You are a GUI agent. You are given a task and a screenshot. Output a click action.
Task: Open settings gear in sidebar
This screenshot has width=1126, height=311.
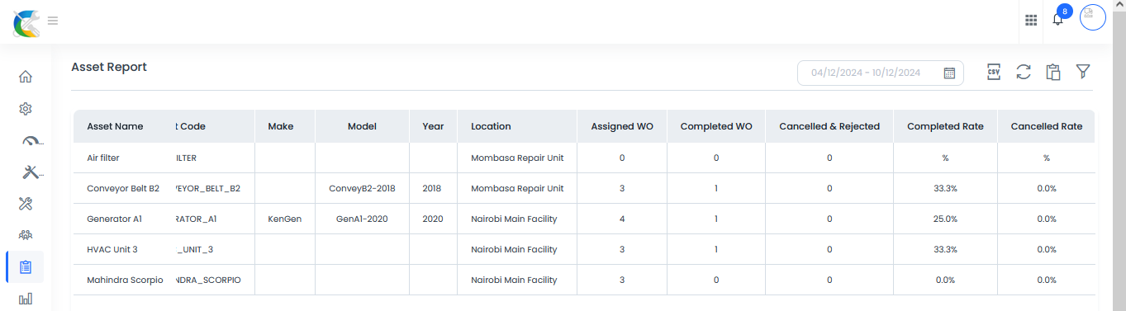point(26,109)
